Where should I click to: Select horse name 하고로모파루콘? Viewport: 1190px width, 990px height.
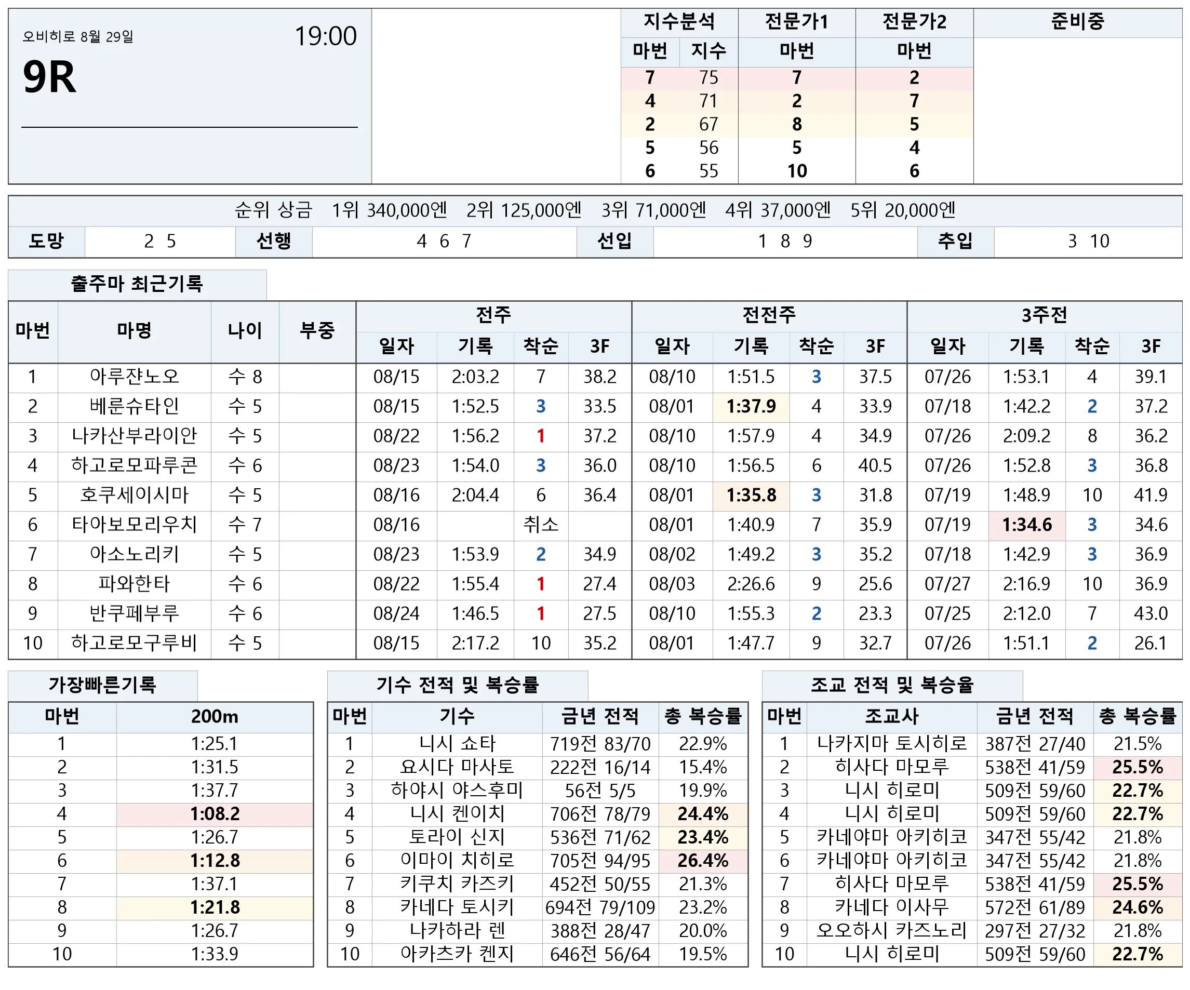point(135,466)
